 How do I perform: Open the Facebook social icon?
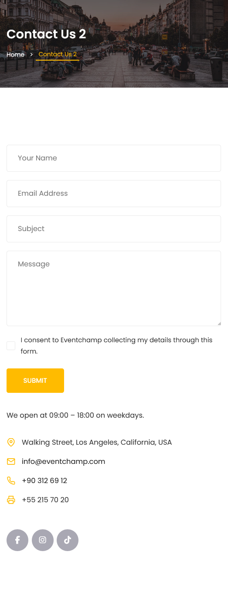17,540
